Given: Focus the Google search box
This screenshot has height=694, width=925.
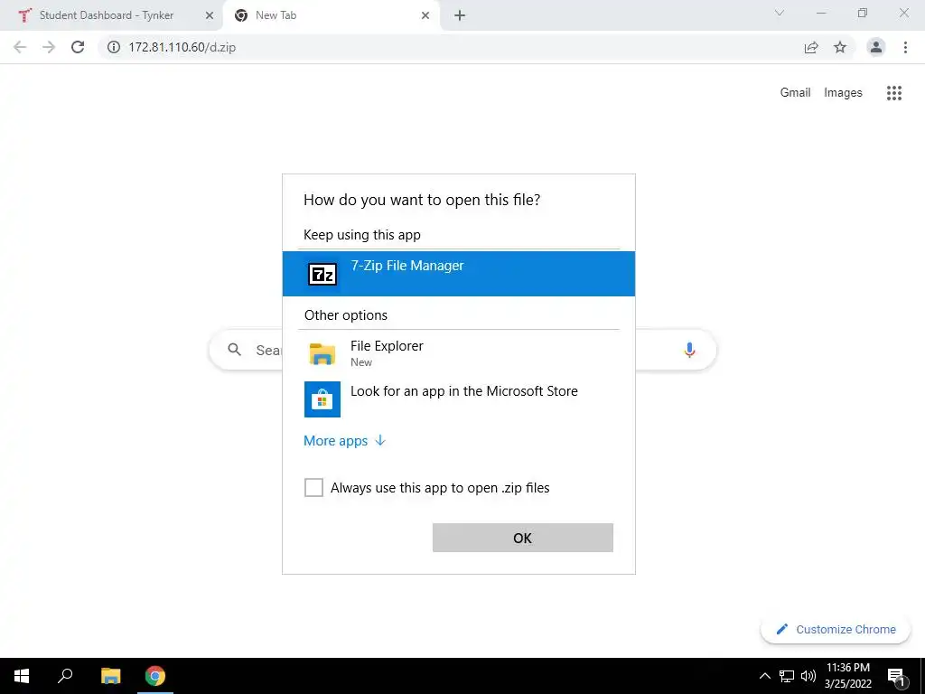Looking at the screenshot, I should click(x=462, y=350).
